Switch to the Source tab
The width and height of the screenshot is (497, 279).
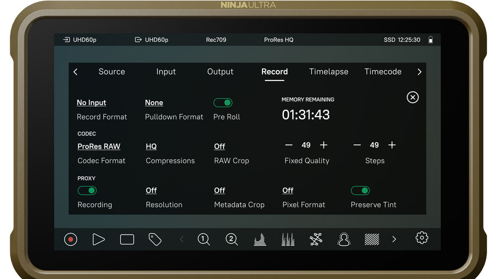(x=111, y=71)
